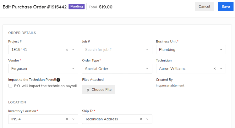Clear the selected Technician Aaron Williams

point(215,69)
